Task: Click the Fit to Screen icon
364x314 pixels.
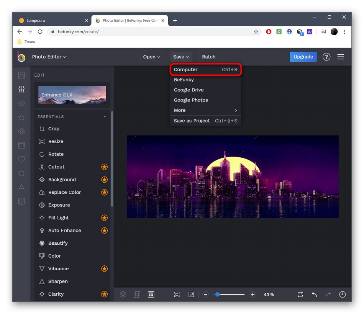Action: [177, 294]
